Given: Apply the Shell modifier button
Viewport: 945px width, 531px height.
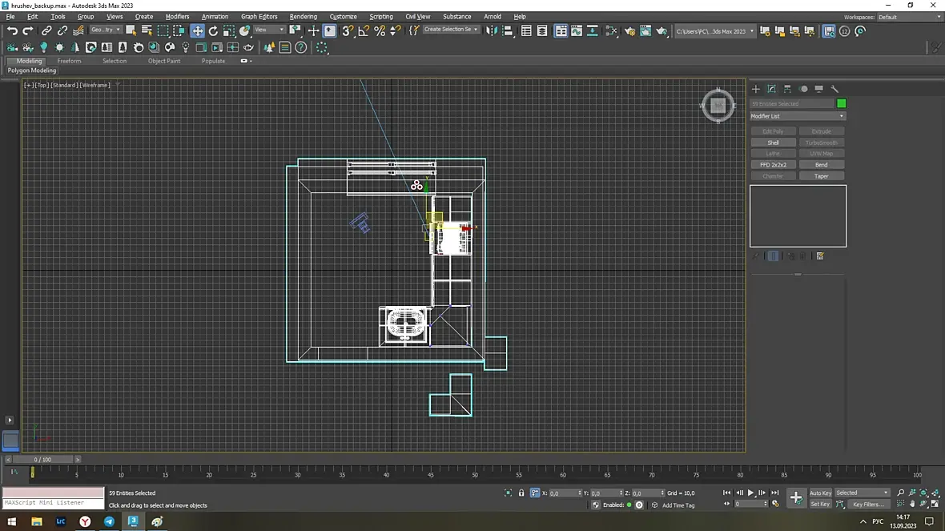Looking at the screenshot, I should (773, 143).
